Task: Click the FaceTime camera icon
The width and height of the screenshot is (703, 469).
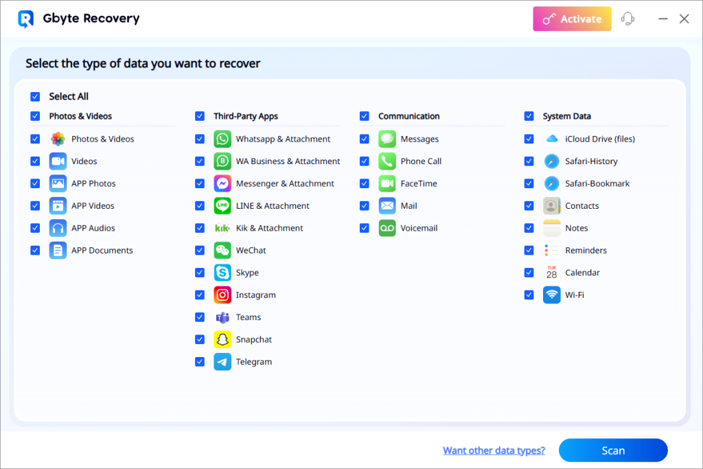Action: [387, 183]
